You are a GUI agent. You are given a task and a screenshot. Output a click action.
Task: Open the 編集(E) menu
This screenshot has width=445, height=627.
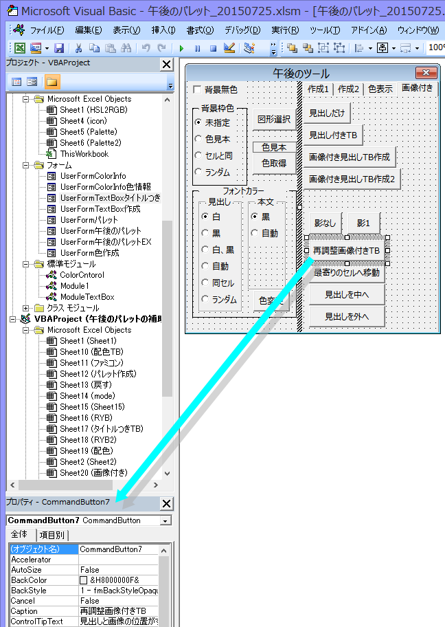89,30
